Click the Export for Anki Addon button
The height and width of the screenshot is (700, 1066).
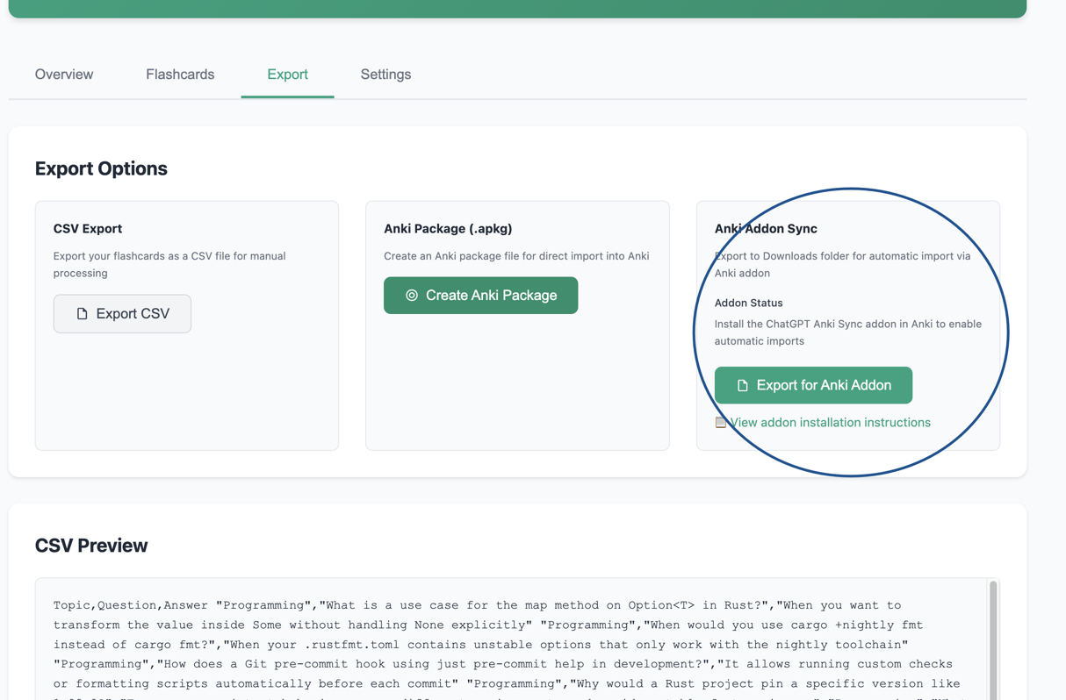[813, 385]
